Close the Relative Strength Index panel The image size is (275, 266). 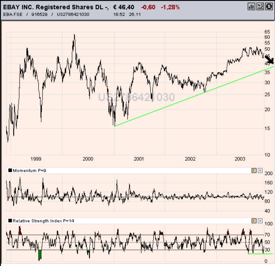260,221
